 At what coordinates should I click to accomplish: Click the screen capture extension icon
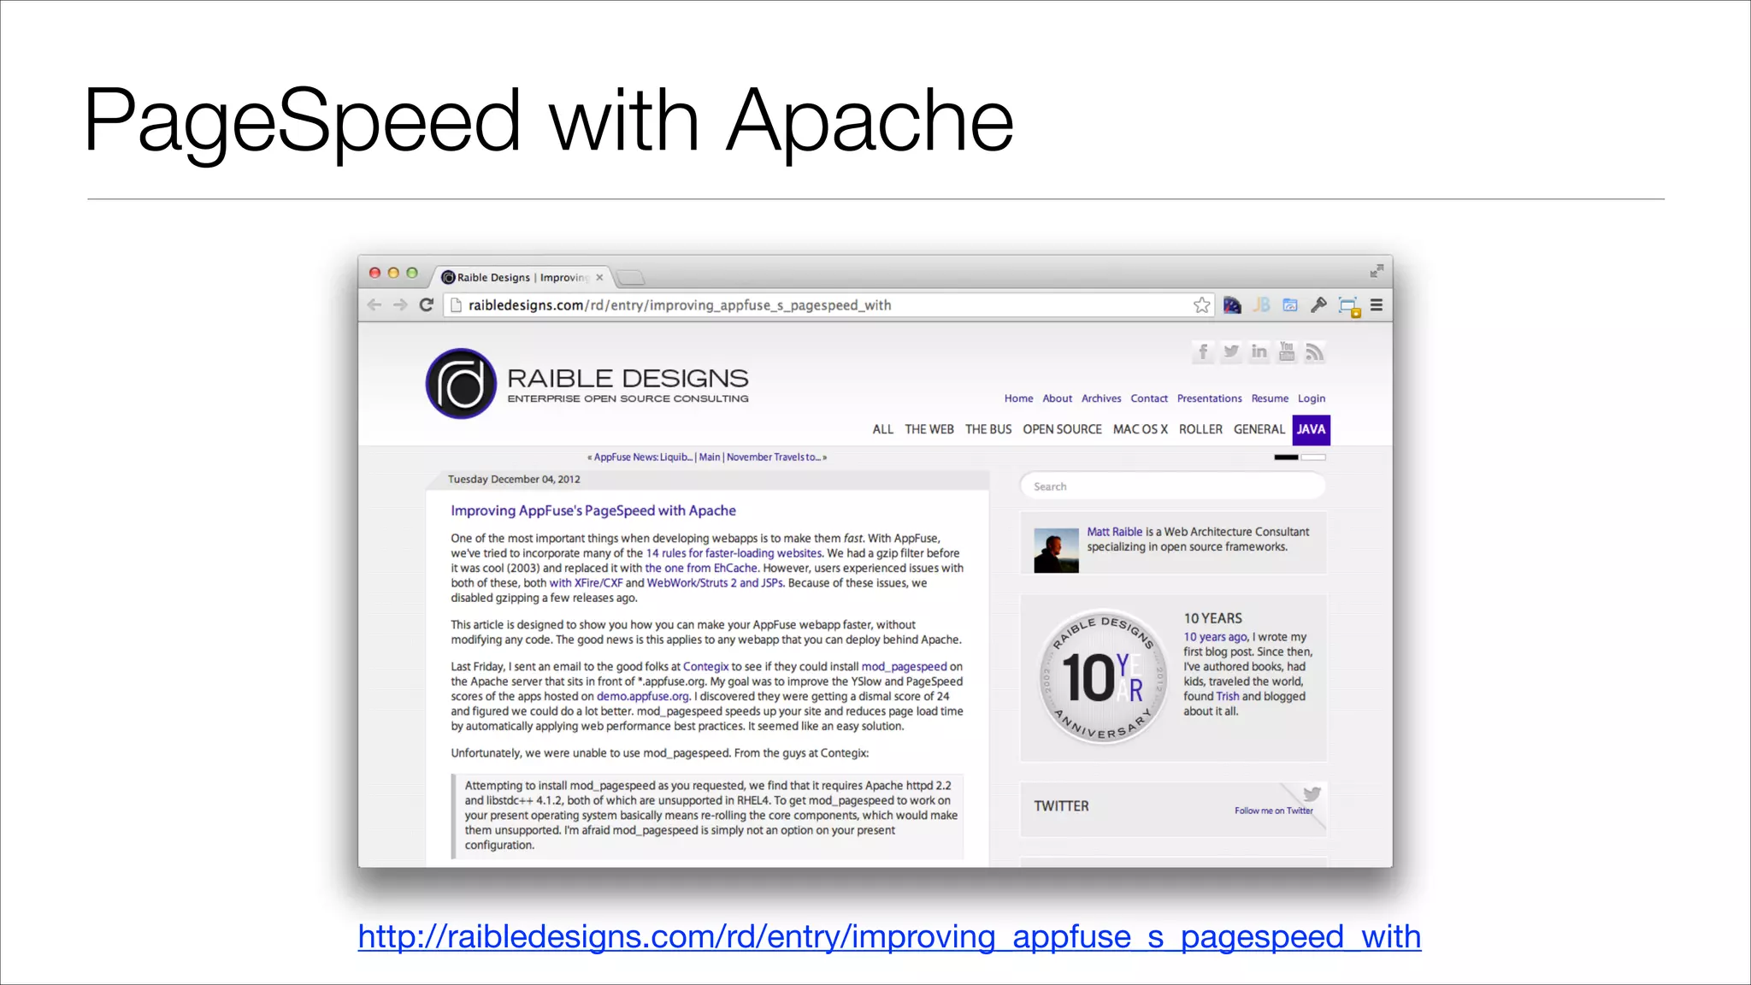click(x=1348, y=306)
